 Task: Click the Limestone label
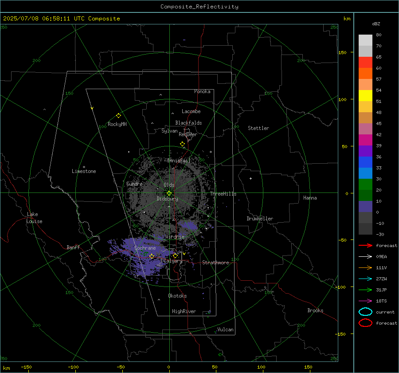click(84, 171)
